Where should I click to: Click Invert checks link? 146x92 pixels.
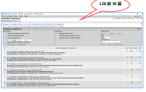tap(21, 44)
